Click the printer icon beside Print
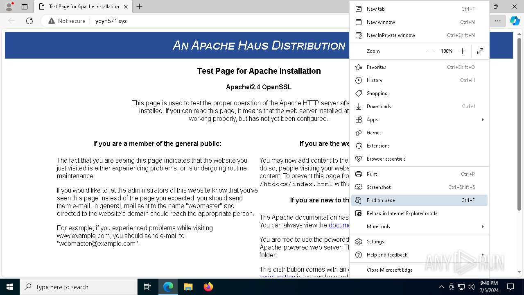The width and height of the screenshot is (524, 295). pos(359,174)
